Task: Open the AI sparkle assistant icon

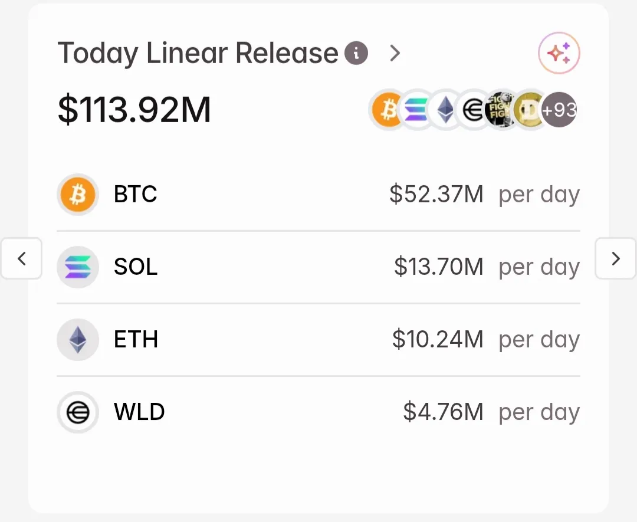Action: pos(559,54)
